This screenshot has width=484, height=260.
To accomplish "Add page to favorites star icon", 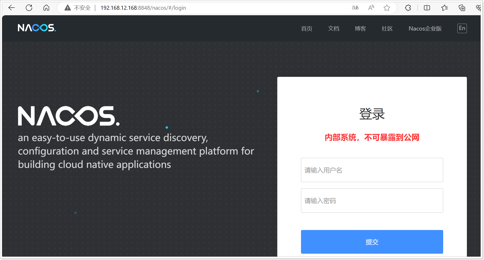I will coord(387,8).
